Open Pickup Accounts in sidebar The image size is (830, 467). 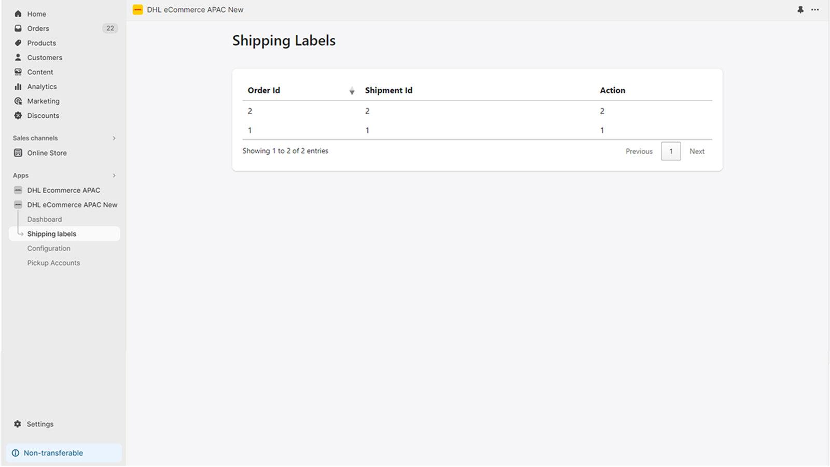[53, 263]
